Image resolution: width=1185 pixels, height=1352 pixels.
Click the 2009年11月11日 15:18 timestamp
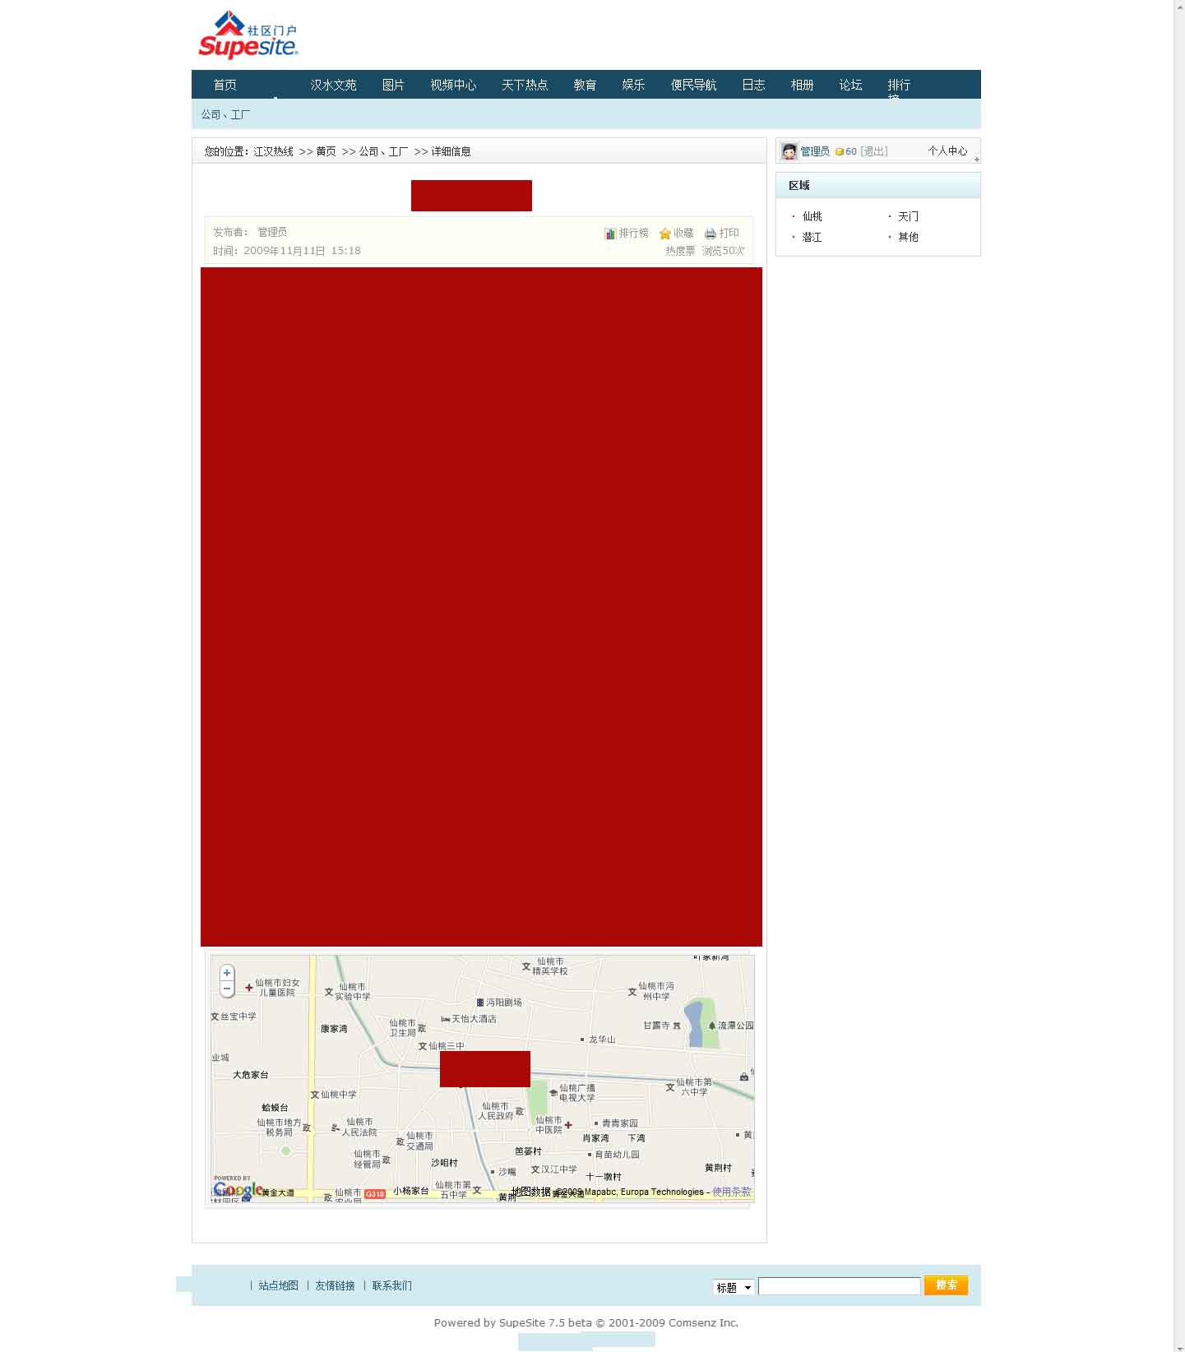(x=302, y=251)
